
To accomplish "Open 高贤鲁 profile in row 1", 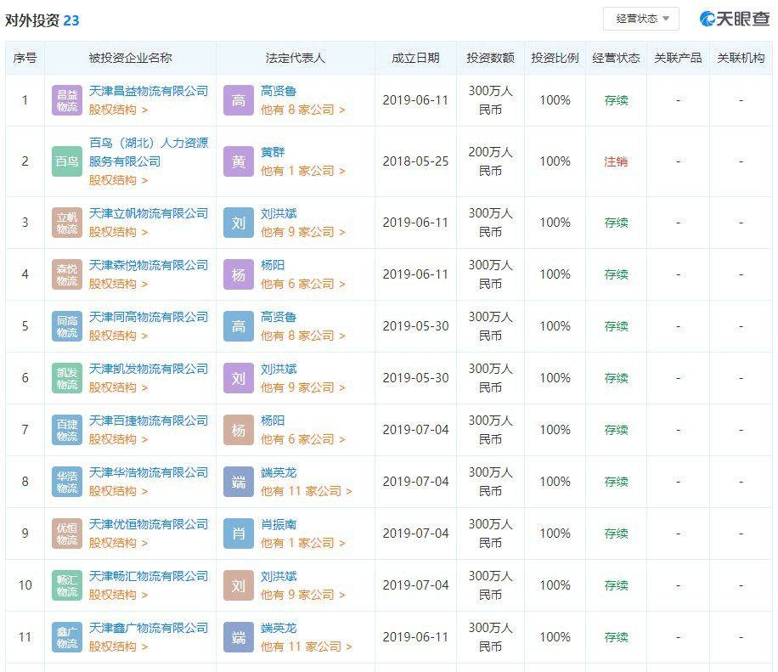I will (279, 91).
